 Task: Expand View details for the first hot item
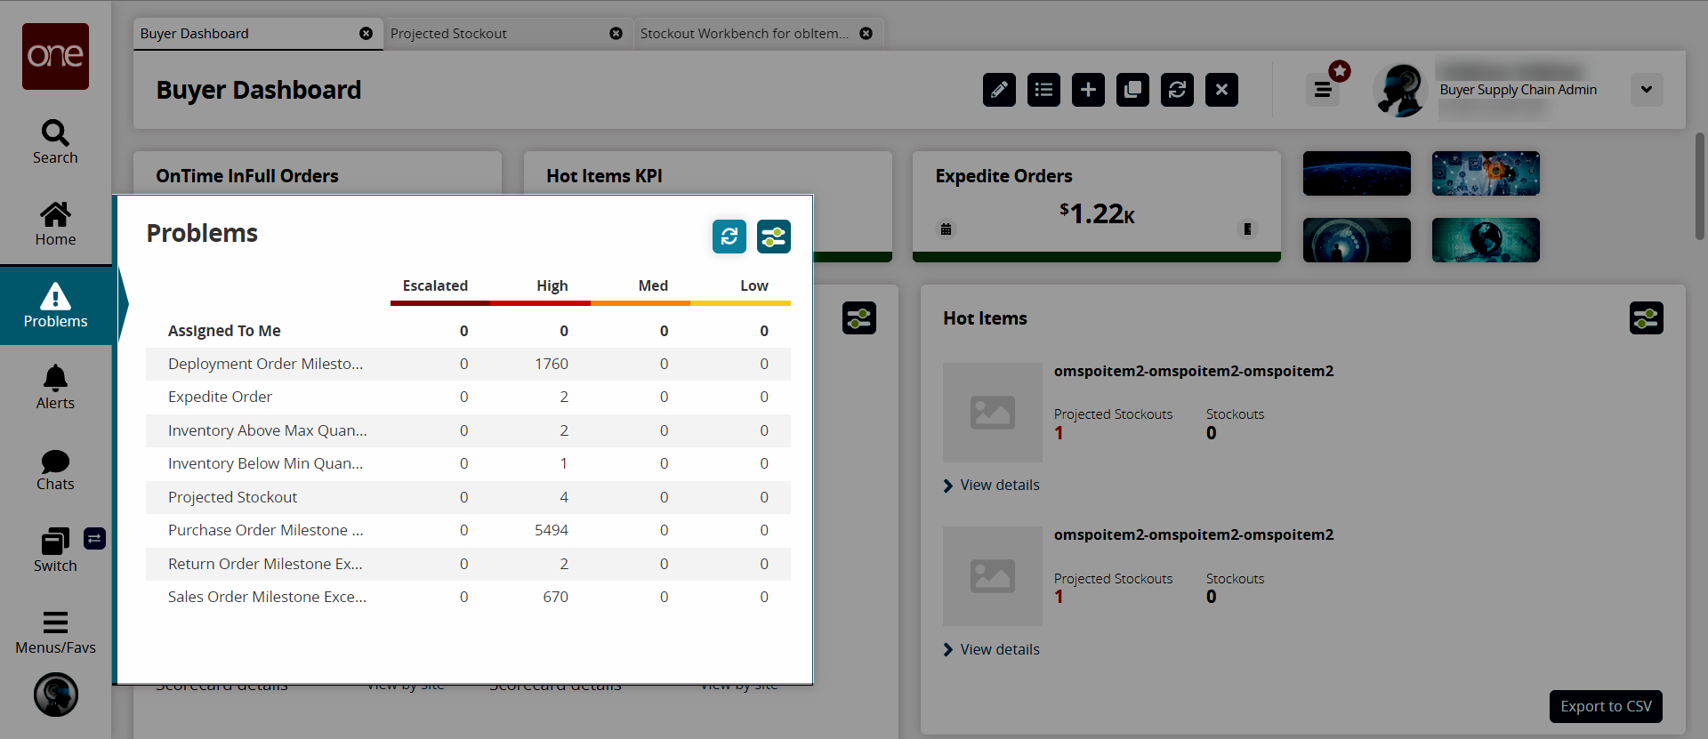(x=991, y=486)
